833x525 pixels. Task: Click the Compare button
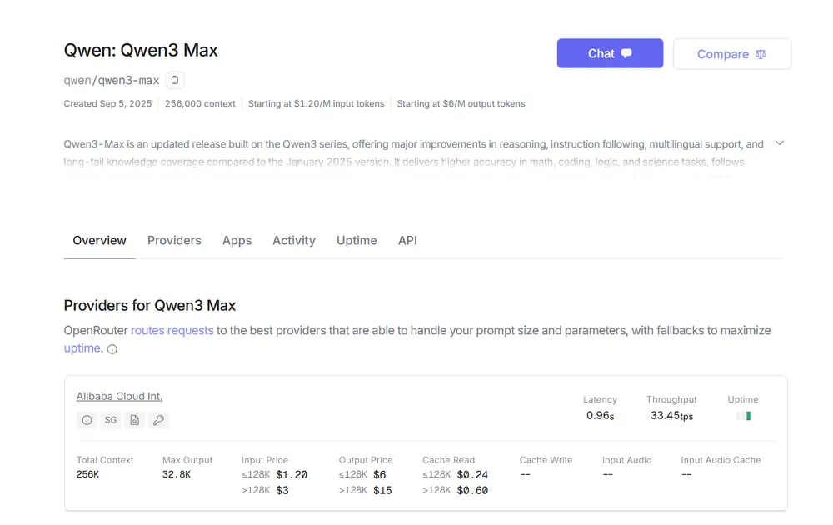tap(731, 53)
